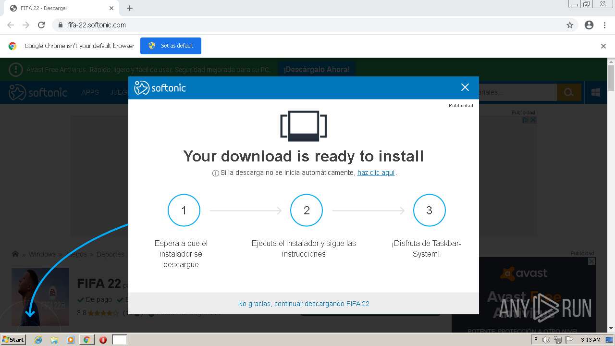This screenshot has width=615, height=346.
Task: Click the 'Deportes' breadcrumb link
Action: point(110,254)
